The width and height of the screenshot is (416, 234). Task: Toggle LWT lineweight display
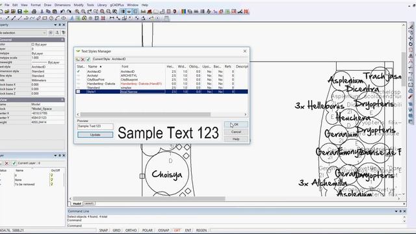[177, 230]
